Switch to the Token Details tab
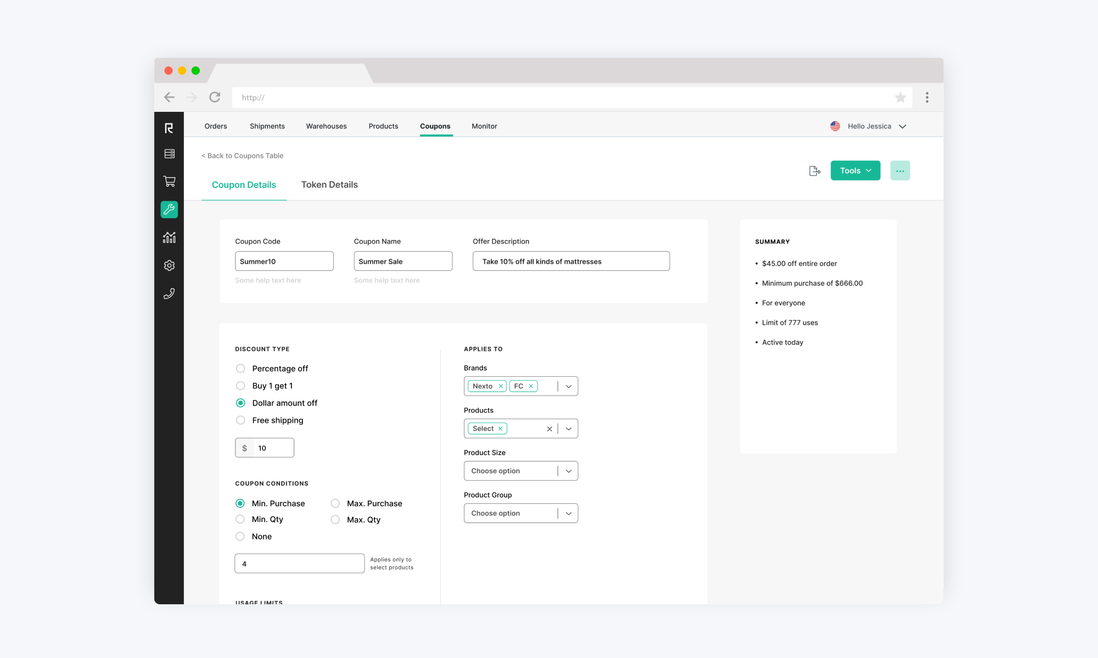Image resolution: width=1098 pixels, height=658 pixels. pyautogui.click(x=329, y=185)
